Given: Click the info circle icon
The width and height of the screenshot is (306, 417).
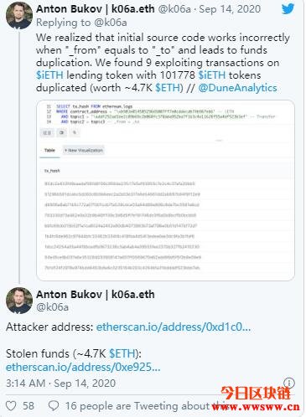Looking at the screenshot, I should pos(289,383).
